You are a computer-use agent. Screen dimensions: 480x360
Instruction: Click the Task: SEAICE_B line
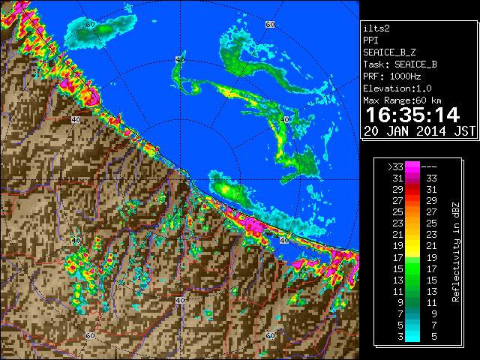tap(400, 64)
